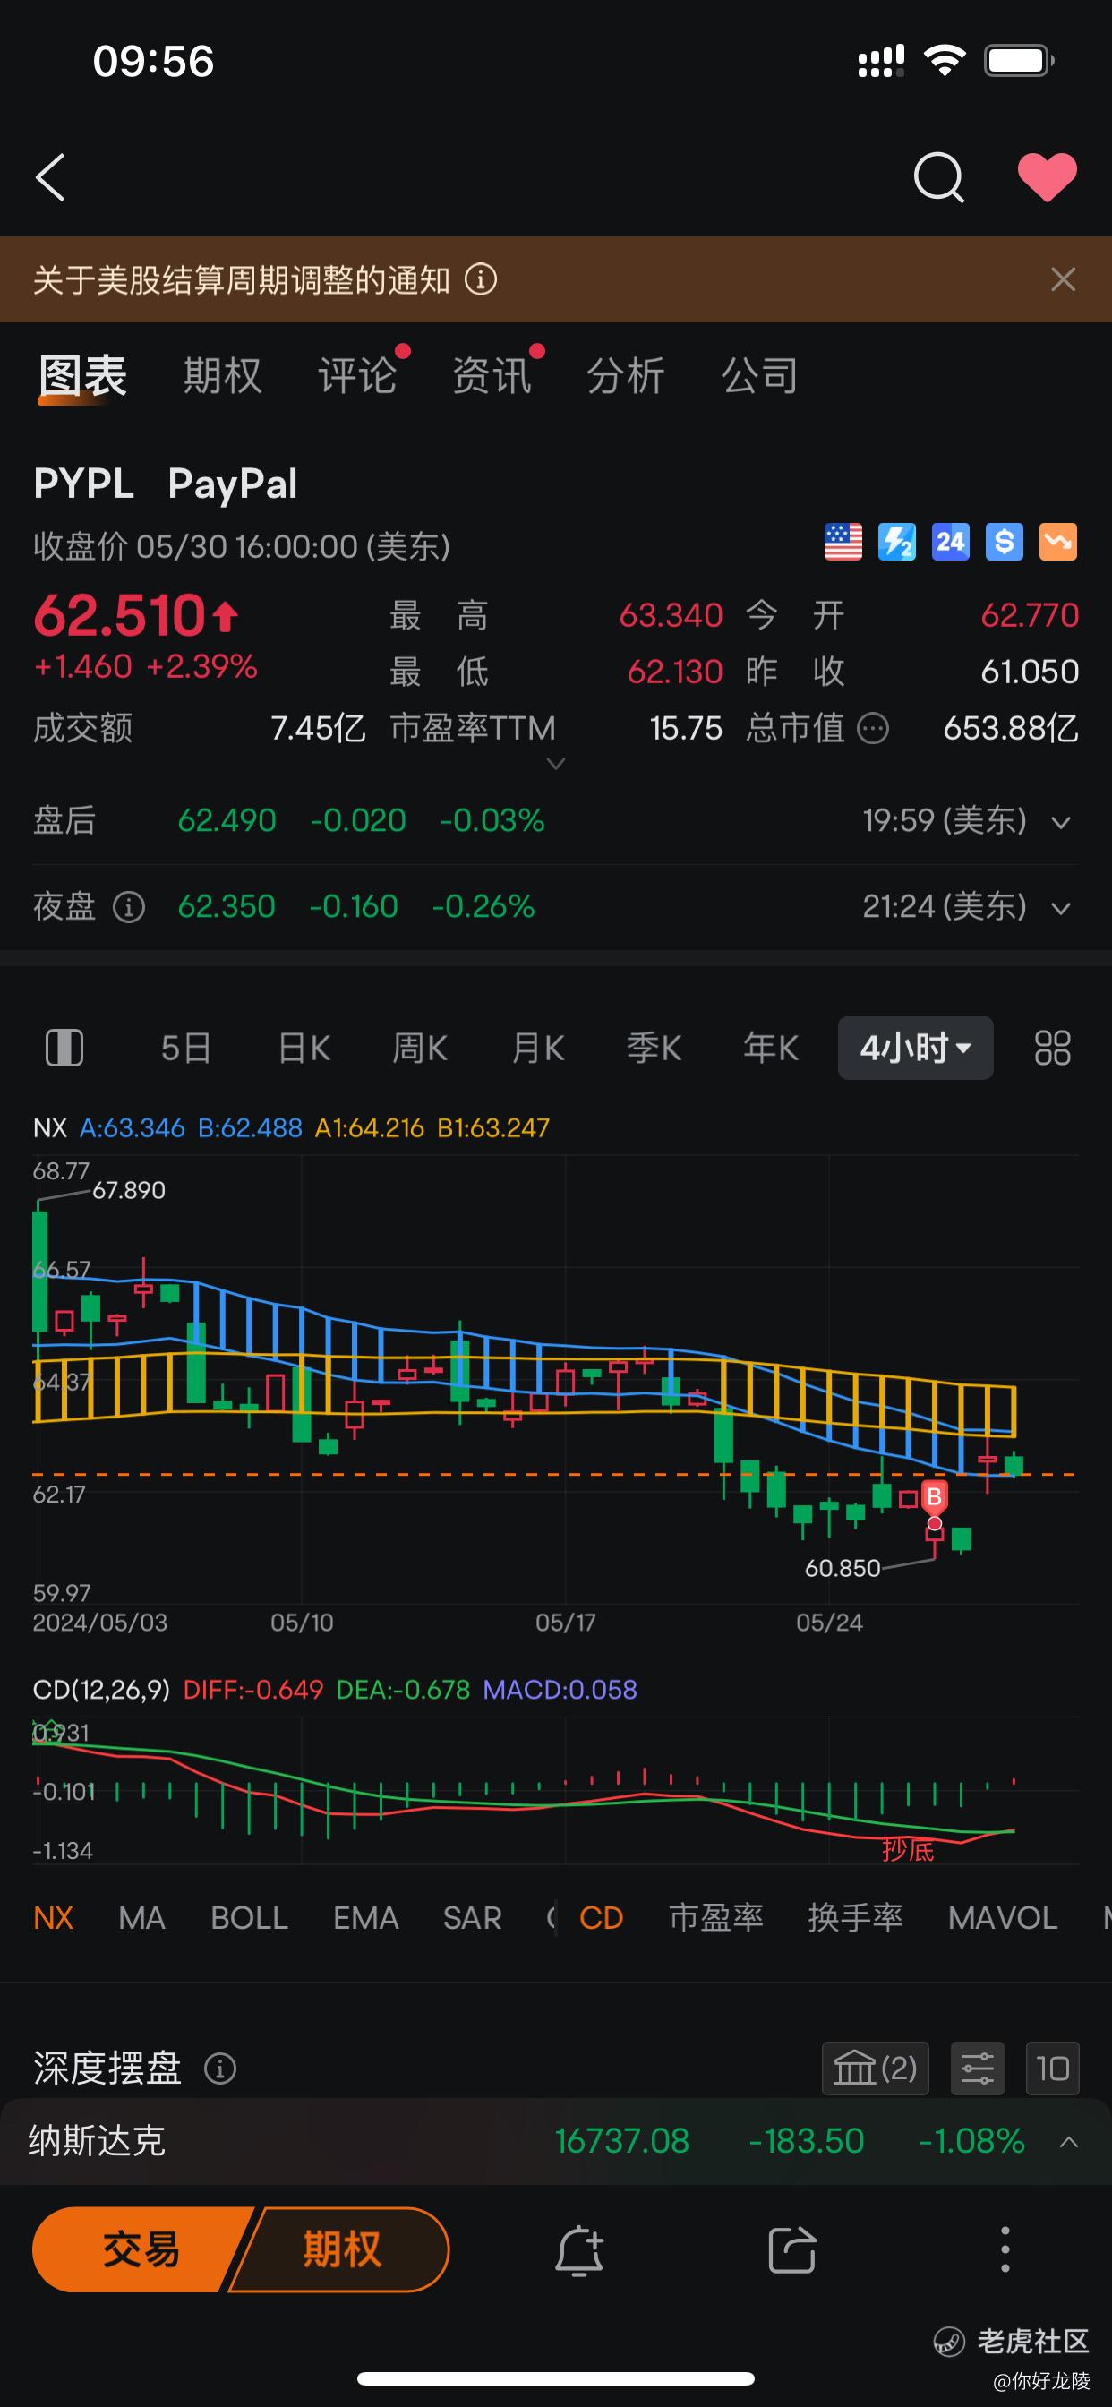Select the 季K chart period
This screenshot has height=2407, width=1112.
pos(654,1048)
